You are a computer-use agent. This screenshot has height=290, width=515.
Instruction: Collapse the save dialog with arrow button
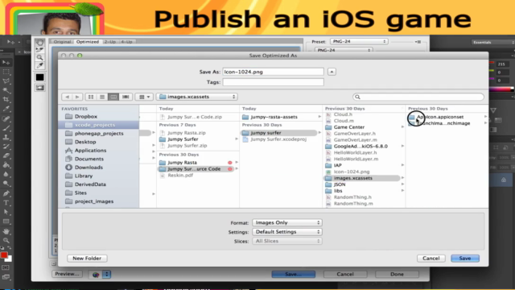[x=332, y=72]
